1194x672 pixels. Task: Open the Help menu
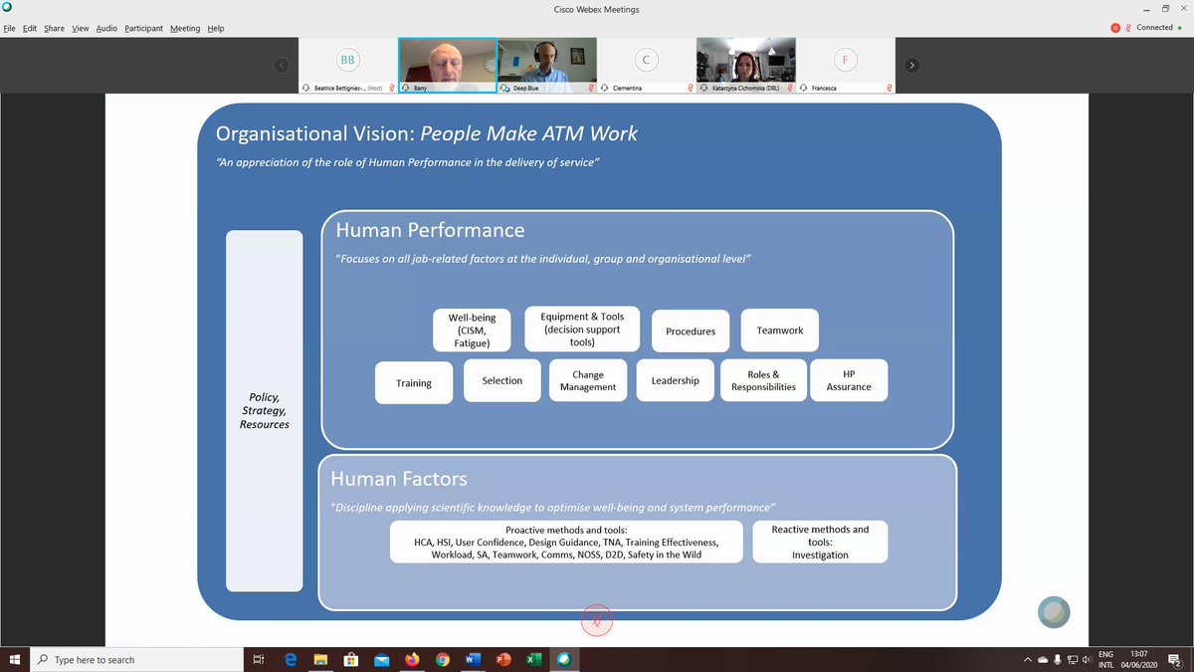coord(216,28)
